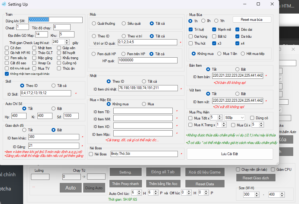This screenshot has width=299, height=204.
Task: Adjust the Mua Tđlt quantity spinner
Action: [220, 117]
